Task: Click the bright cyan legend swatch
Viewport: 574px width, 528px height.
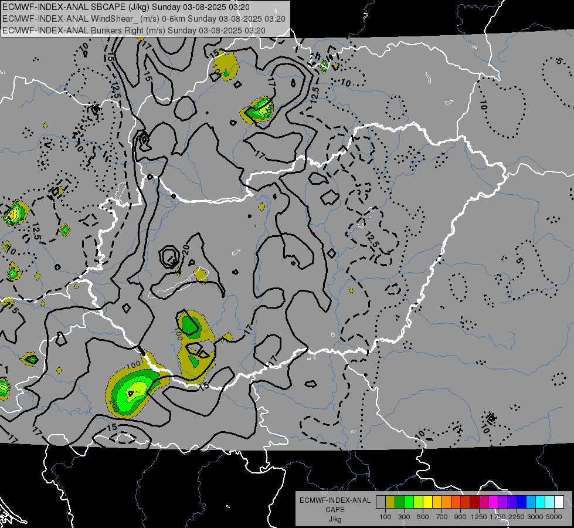Action: click(x=541, y=502)
